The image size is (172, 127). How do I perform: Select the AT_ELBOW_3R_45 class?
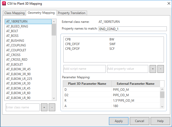tap(28, 69)
